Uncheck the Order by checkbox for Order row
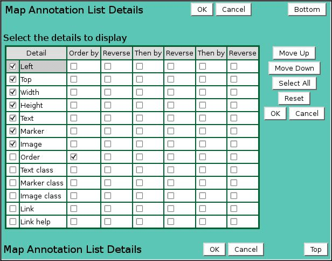 [74, 157]
